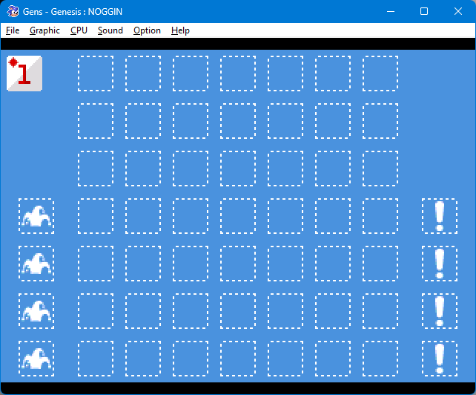
Task: Open the Graphic menu
Action: (x=44, y=30)
